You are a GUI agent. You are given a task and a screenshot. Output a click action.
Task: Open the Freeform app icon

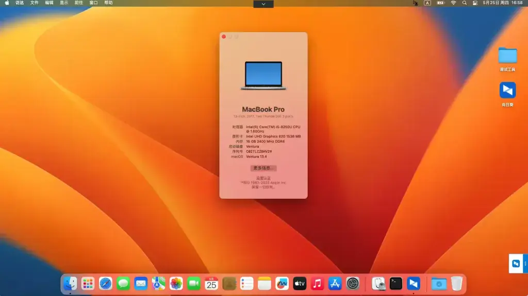[x=282, y=284]
